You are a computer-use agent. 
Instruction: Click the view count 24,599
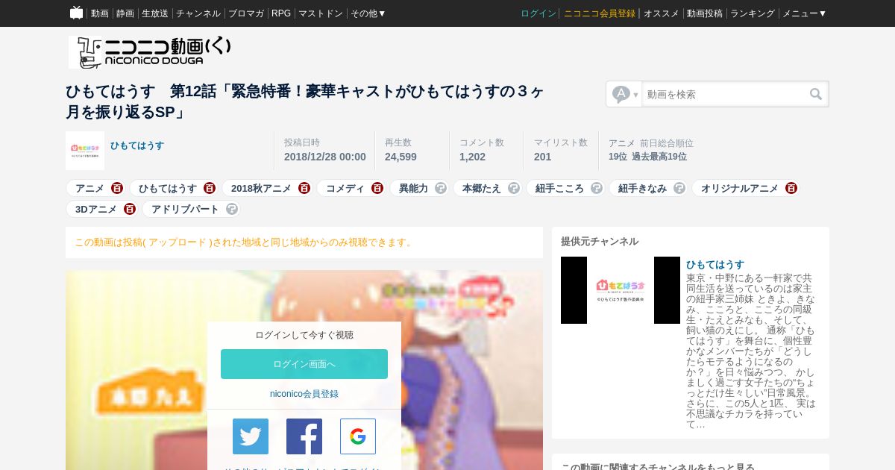[x=401, y=157]
